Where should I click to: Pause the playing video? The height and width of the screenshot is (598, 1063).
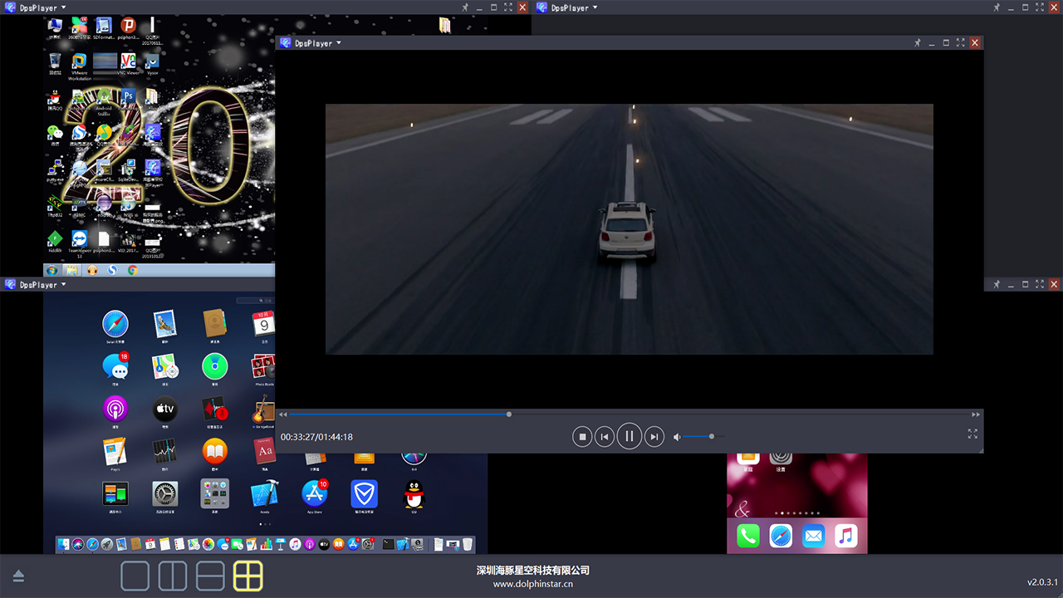point(629,436)
